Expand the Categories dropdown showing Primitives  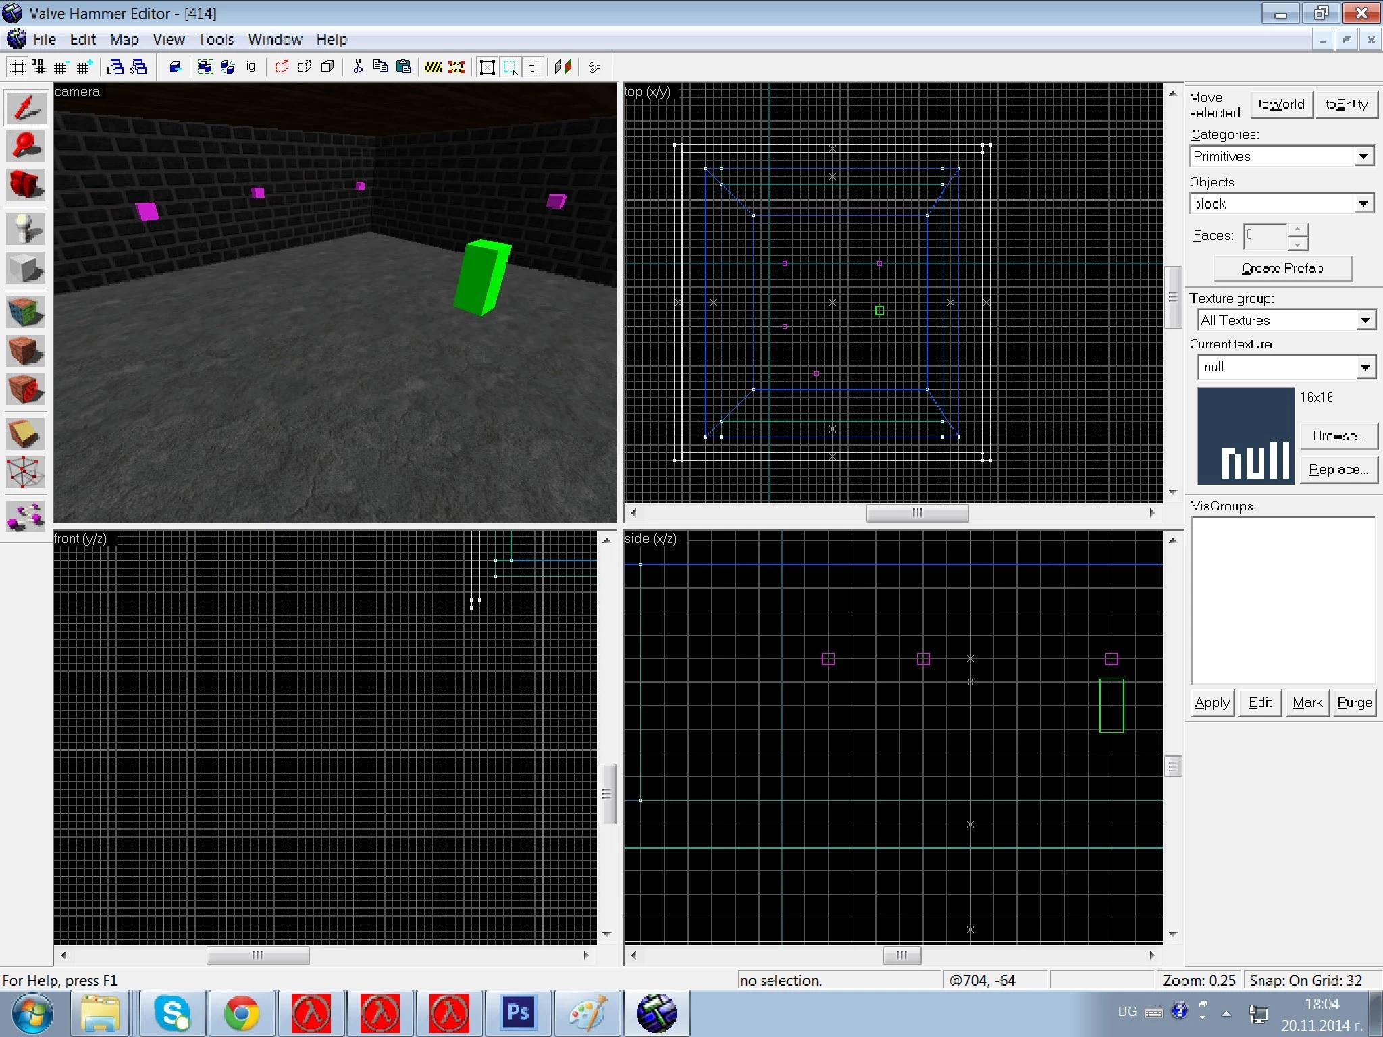[1364, 157]
